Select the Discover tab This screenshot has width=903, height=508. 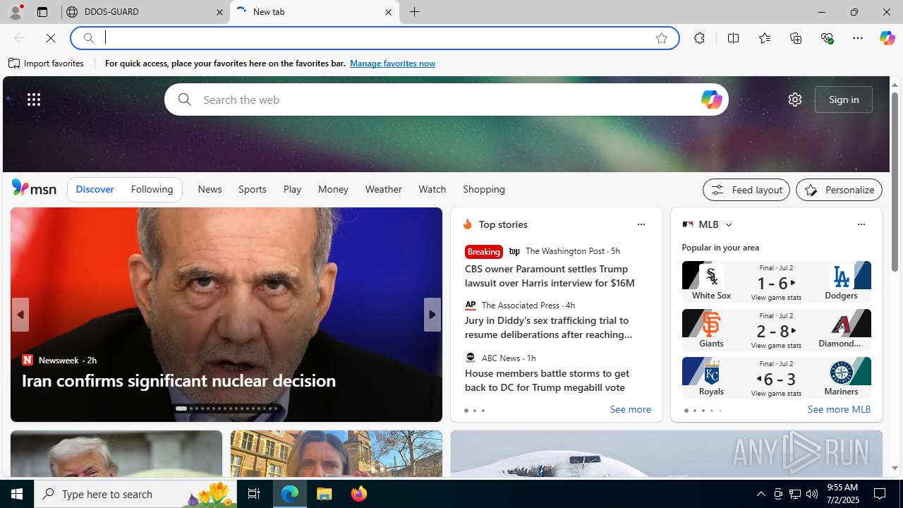click(x=95, y=189)
